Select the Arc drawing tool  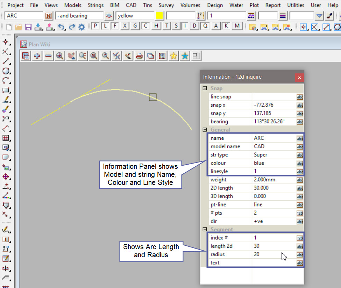click(6, 81)
